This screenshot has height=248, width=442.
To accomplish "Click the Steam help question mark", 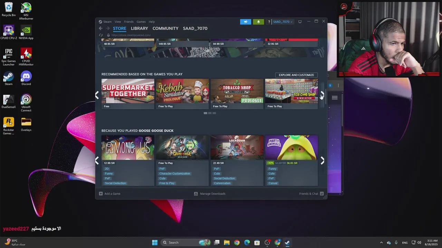I will pos(269,22).
